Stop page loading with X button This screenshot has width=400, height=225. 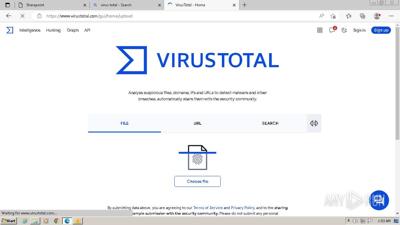click(22, 16)
